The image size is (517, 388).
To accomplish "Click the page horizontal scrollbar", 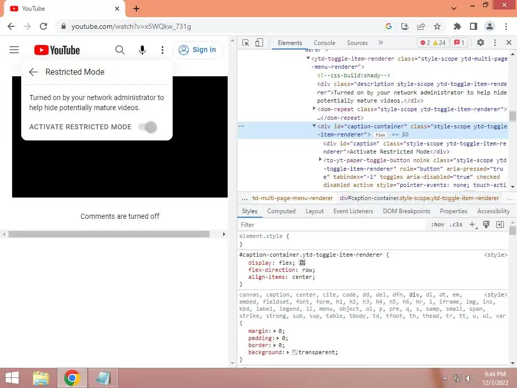I will point(109,234).
